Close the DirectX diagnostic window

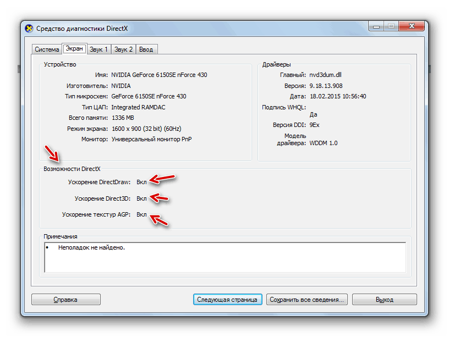click(412, 26)
